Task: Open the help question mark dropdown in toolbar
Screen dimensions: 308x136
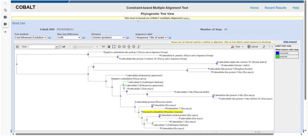Action: (x=271, y=47)
